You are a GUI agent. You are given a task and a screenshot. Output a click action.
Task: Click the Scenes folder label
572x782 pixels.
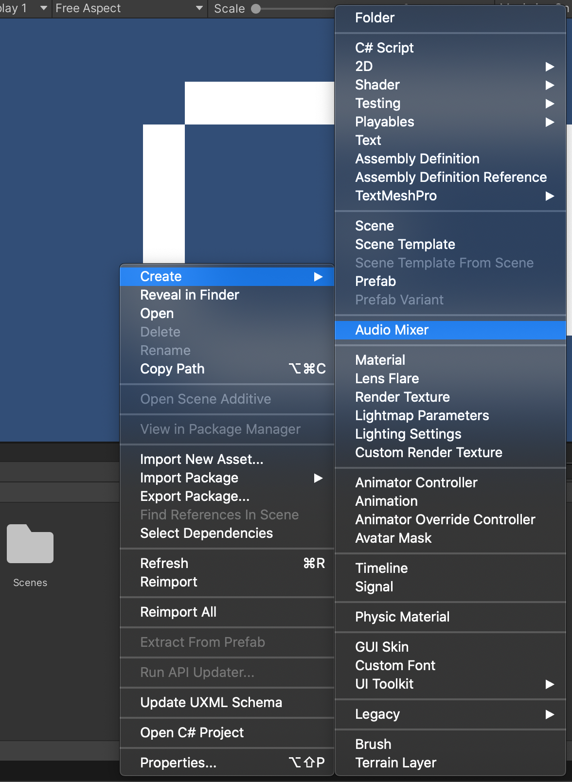coord(30,583)
